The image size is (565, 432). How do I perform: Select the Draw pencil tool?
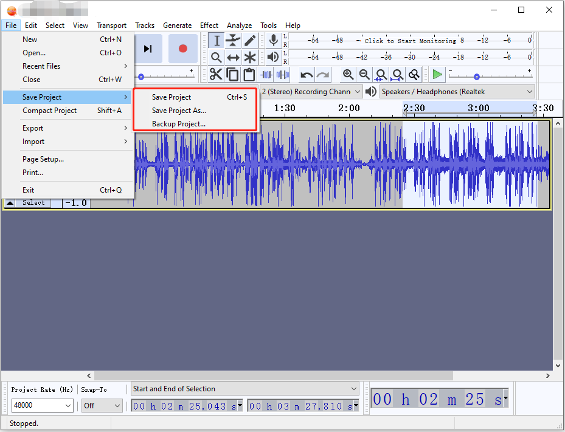(250, 41)
